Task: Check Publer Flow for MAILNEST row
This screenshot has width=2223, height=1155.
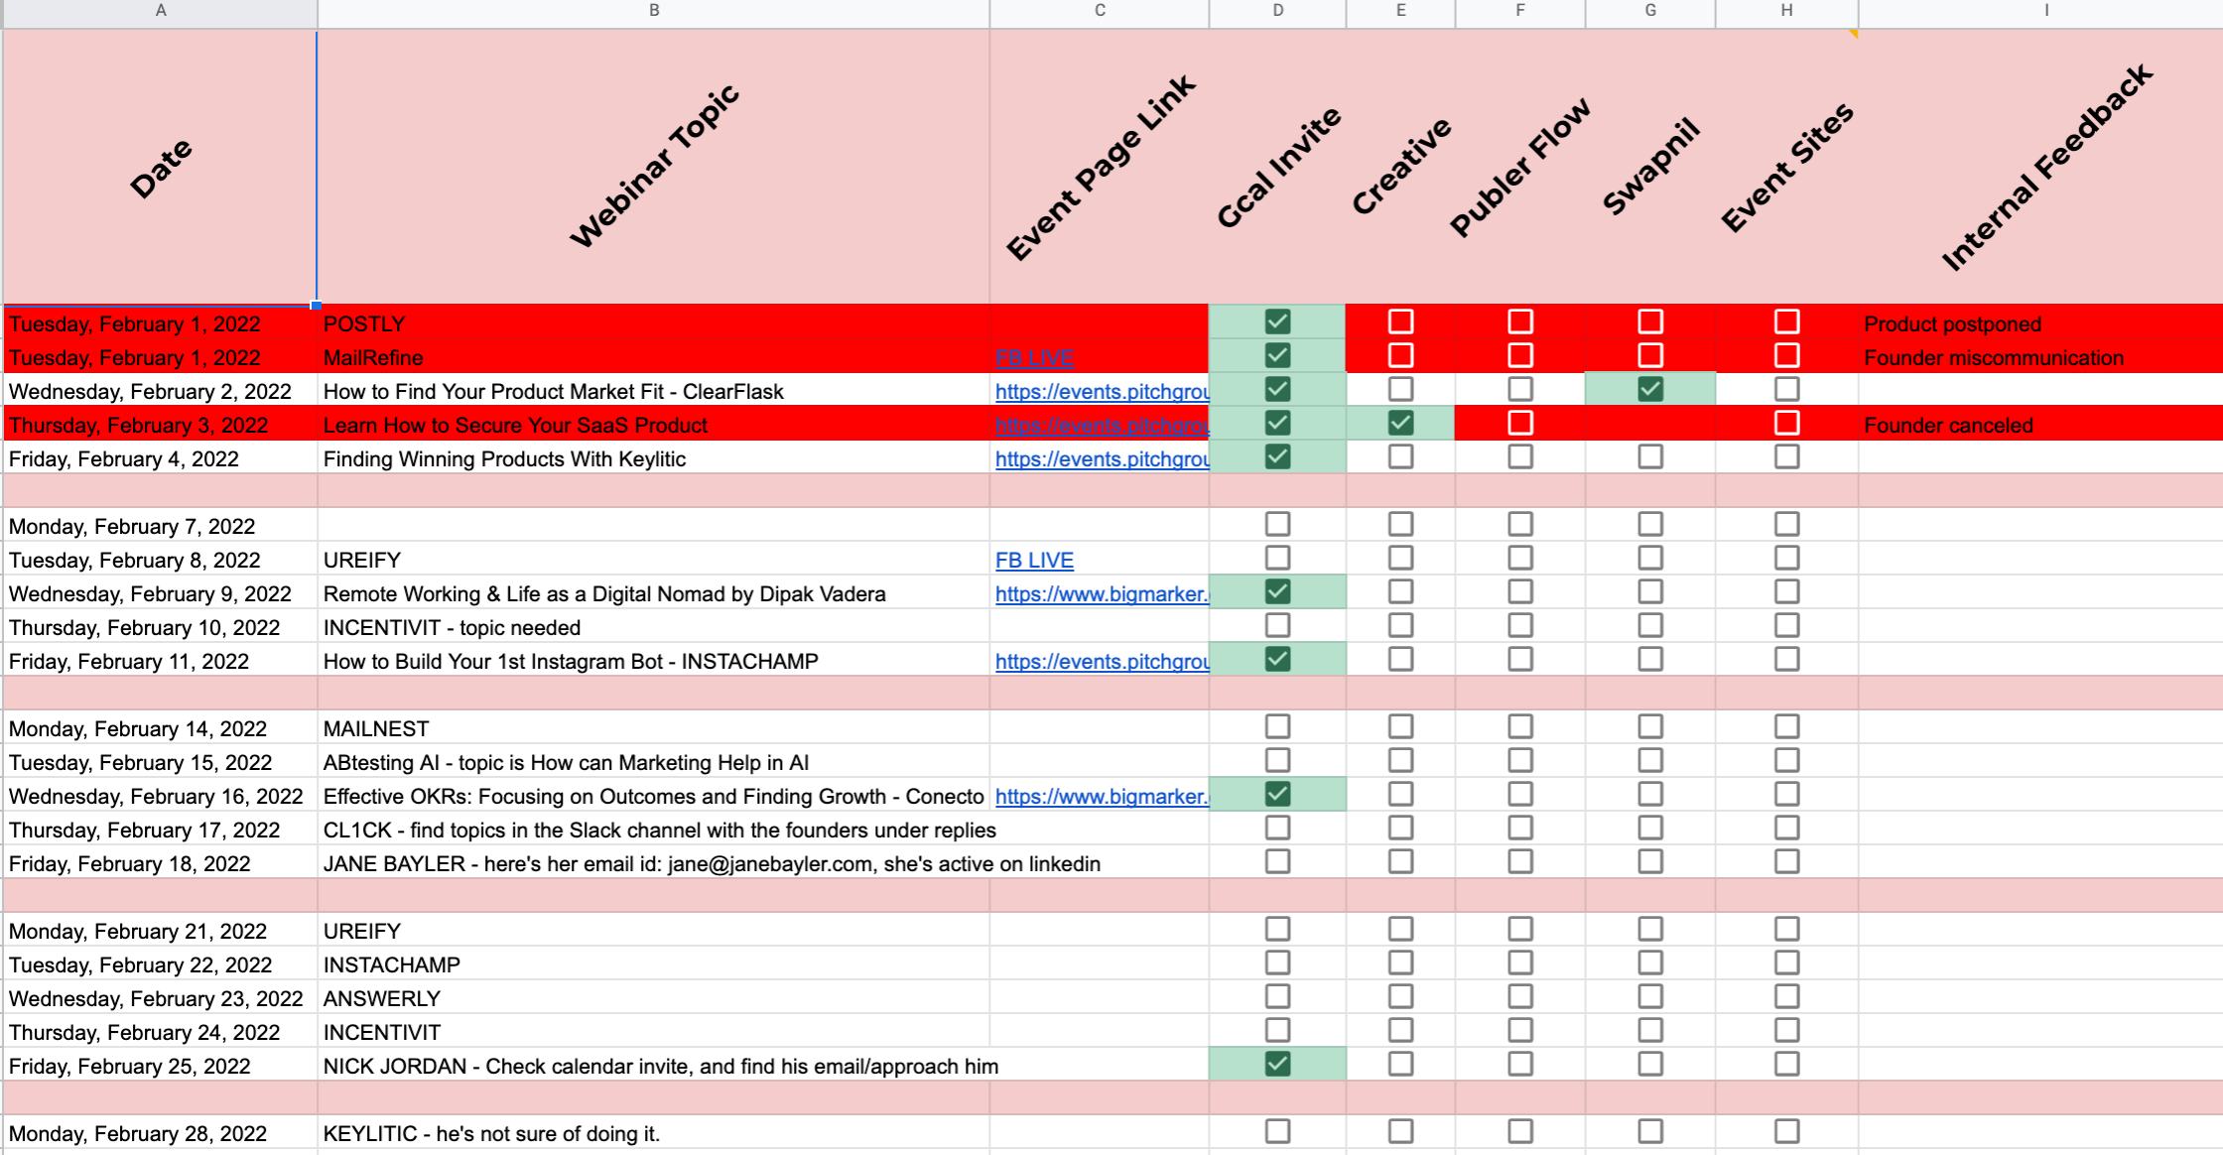Action: coord(1519,727)
